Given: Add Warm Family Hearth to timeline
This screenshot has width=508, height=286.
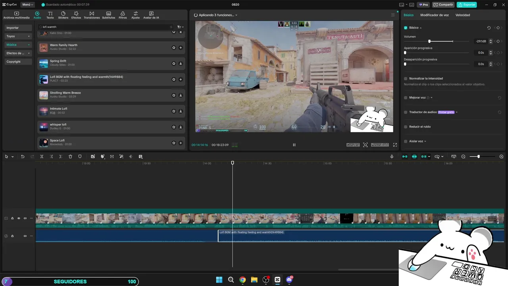Looking at the screenshot, I should pyautogui.click(x=181, y=48).
